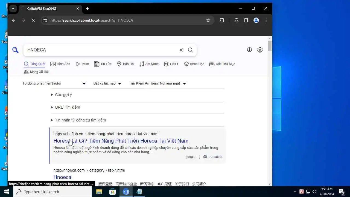Click the red V tray icon

click(x=302, y=192)
